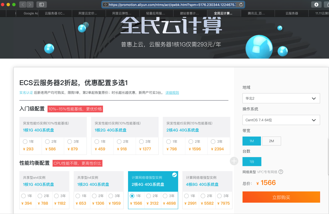Screen dimensions: 329x214
Task: Click the 1核2G 40G系统盘 t5 card title
Action: pyautogui.click(x=111, y=130)
